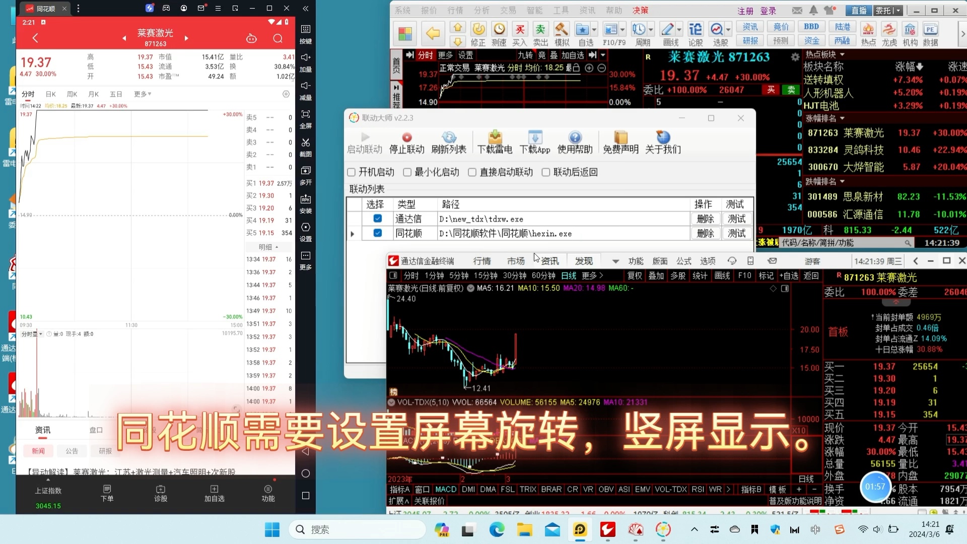Click the emulator 全屏 fullscreen icon
Screen dimensions: 967x544
coord(305,115)
